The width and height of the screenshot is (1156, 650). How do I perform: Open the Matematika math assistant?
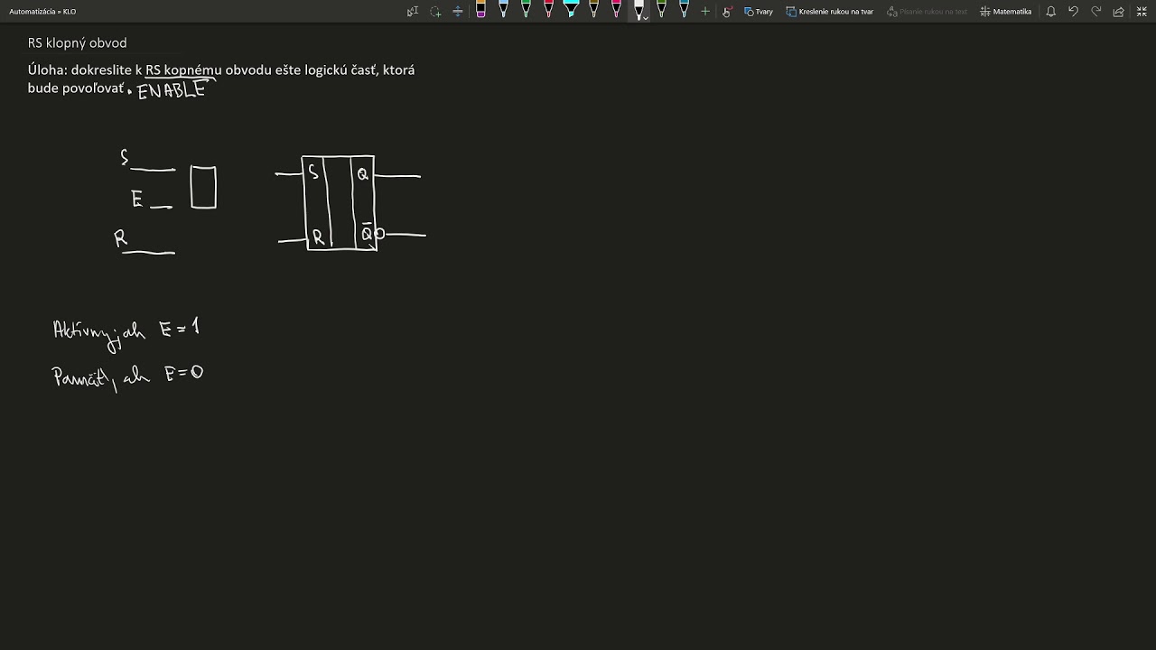1006,12
